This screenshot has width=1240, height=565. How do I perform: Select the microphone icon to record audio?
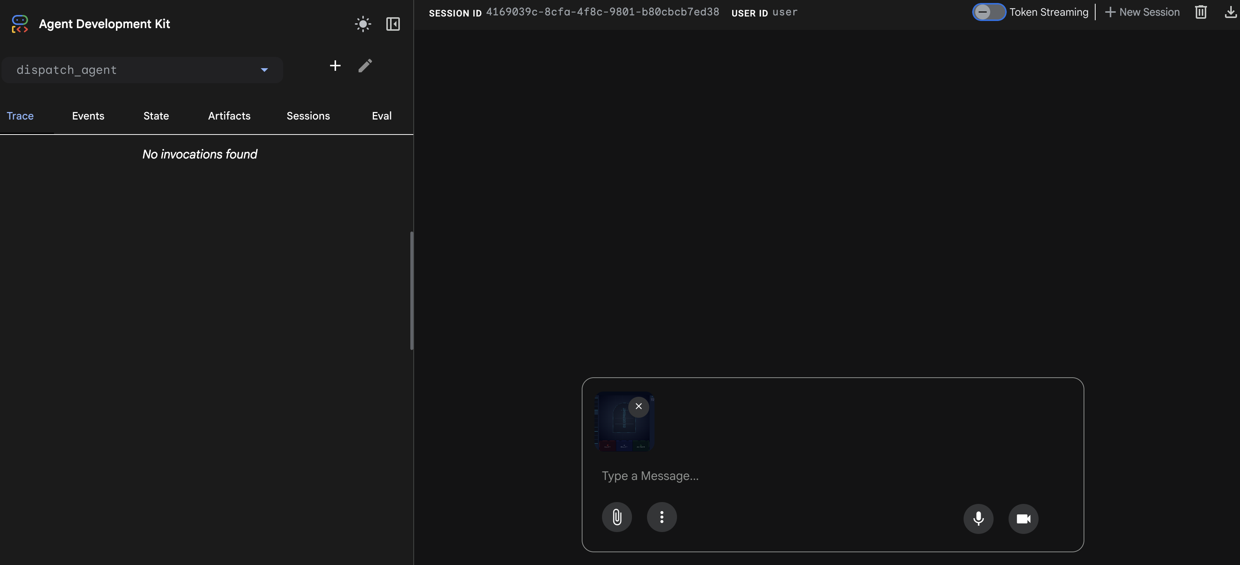coord(978,518)
